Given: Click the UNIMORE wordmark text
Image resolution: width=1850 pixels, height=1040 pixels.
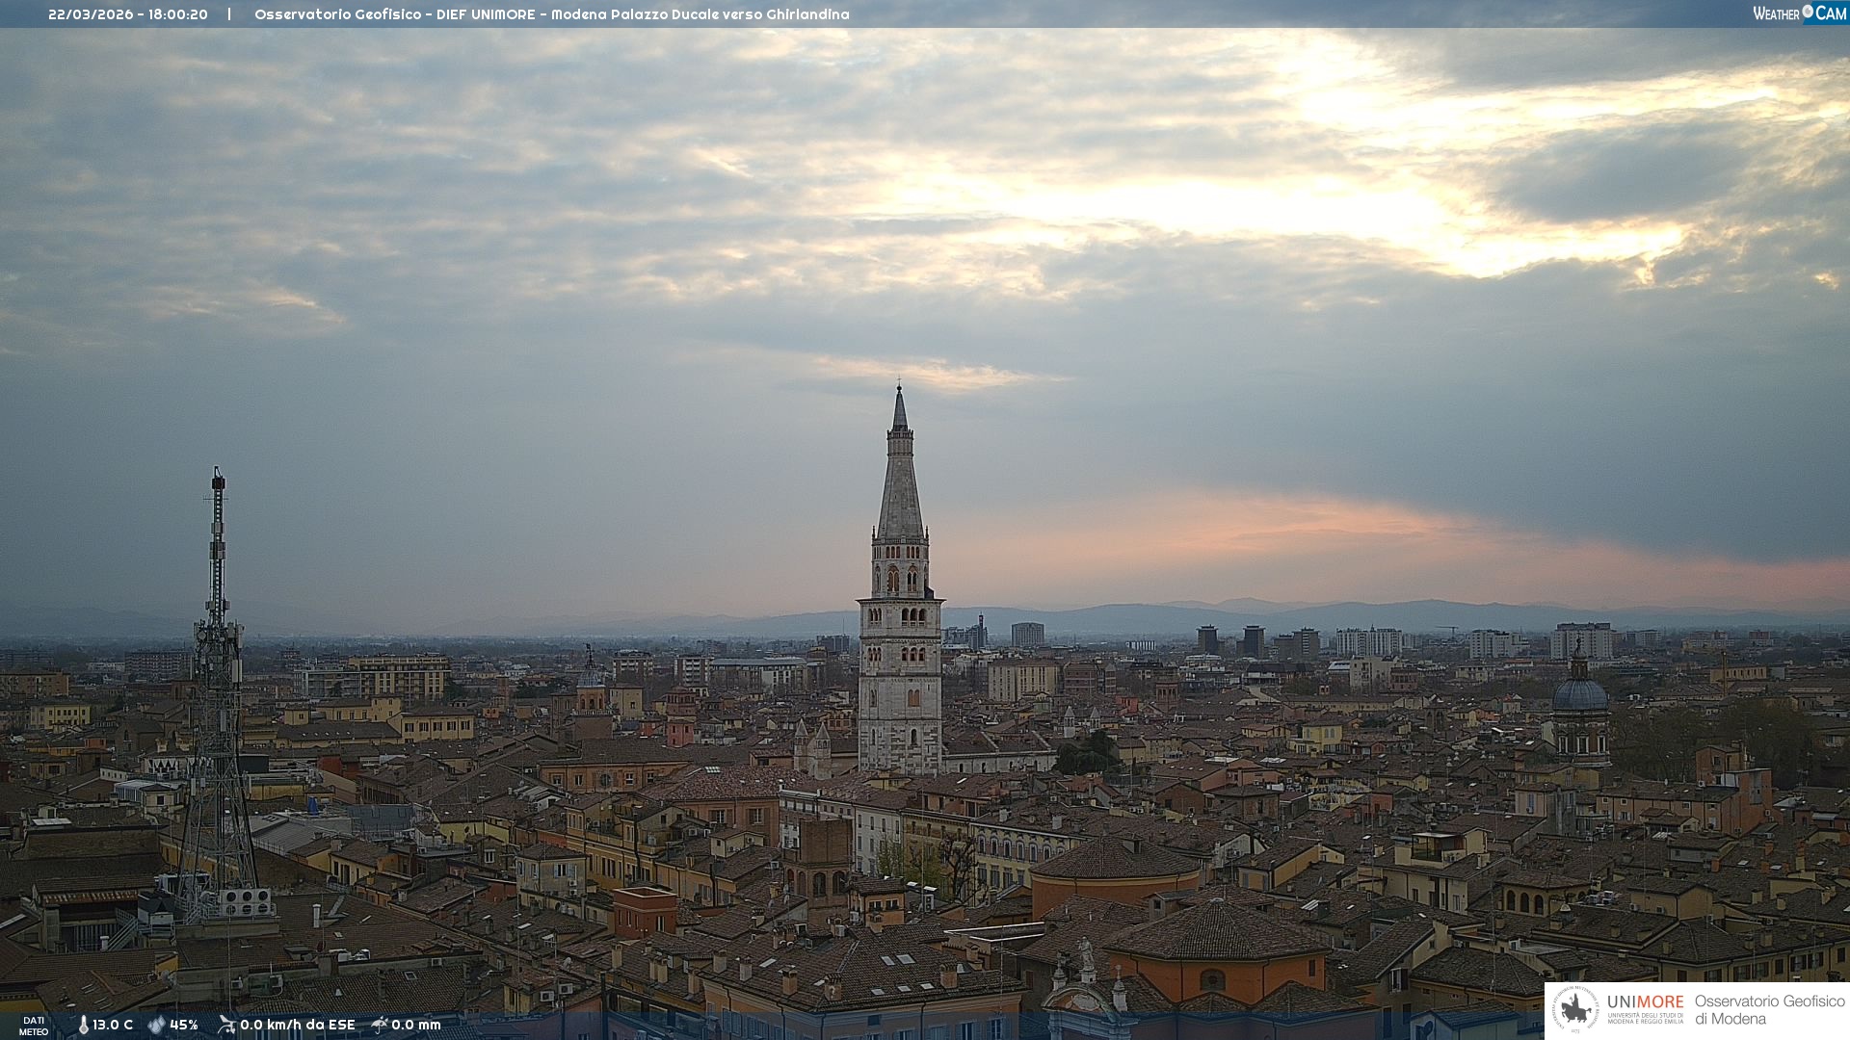Looking at the screenshot, I should pos(1645,1001).
